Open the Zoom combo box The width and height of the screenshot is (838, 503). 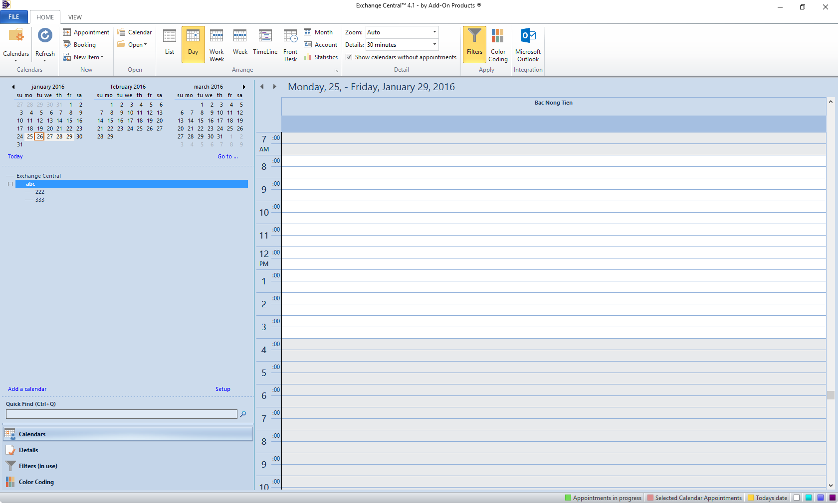point(402,32)
